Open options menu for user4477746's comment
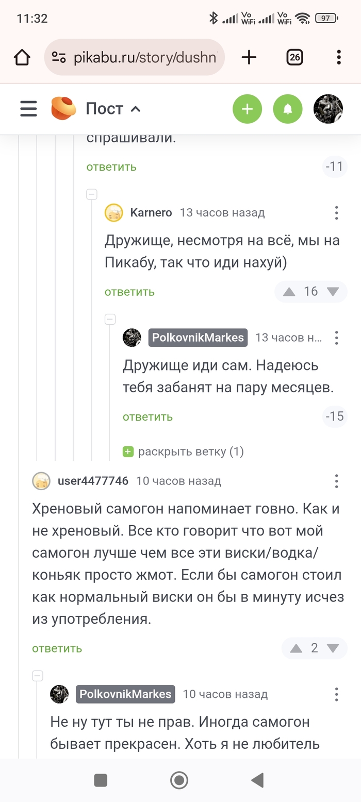Screen dimensions: 361x802 [336, 481]
